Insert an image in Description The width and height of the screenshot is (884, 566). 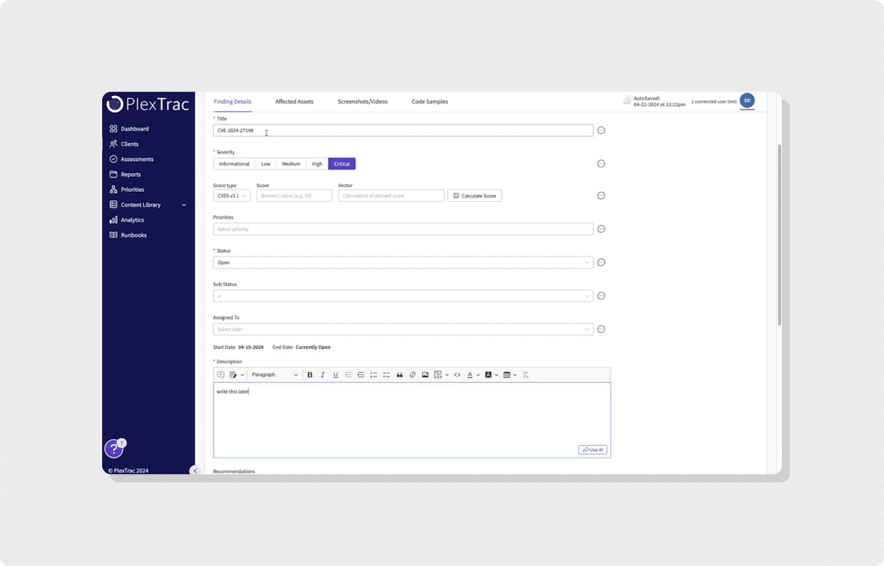point(425,375)
